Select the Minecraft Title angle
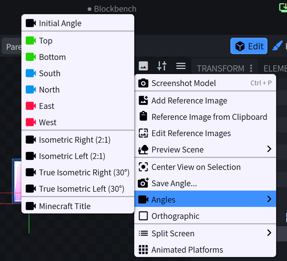Screen dimensions: 287x261 [x=65, y=206]
